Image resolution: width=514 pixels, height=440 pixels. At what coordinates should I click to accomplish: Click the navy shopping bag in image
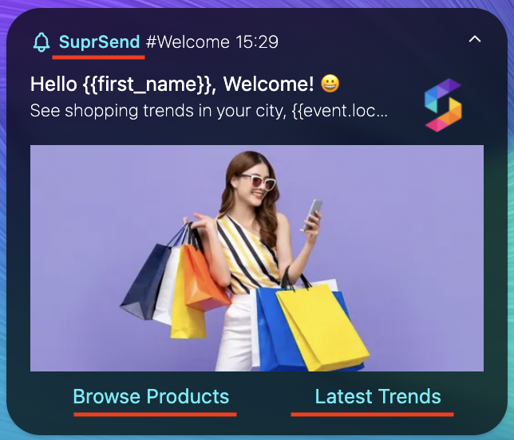(x=147, y=281)
